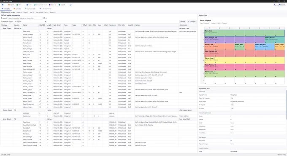Click the Mux IDs column header

tap(130, 25)
